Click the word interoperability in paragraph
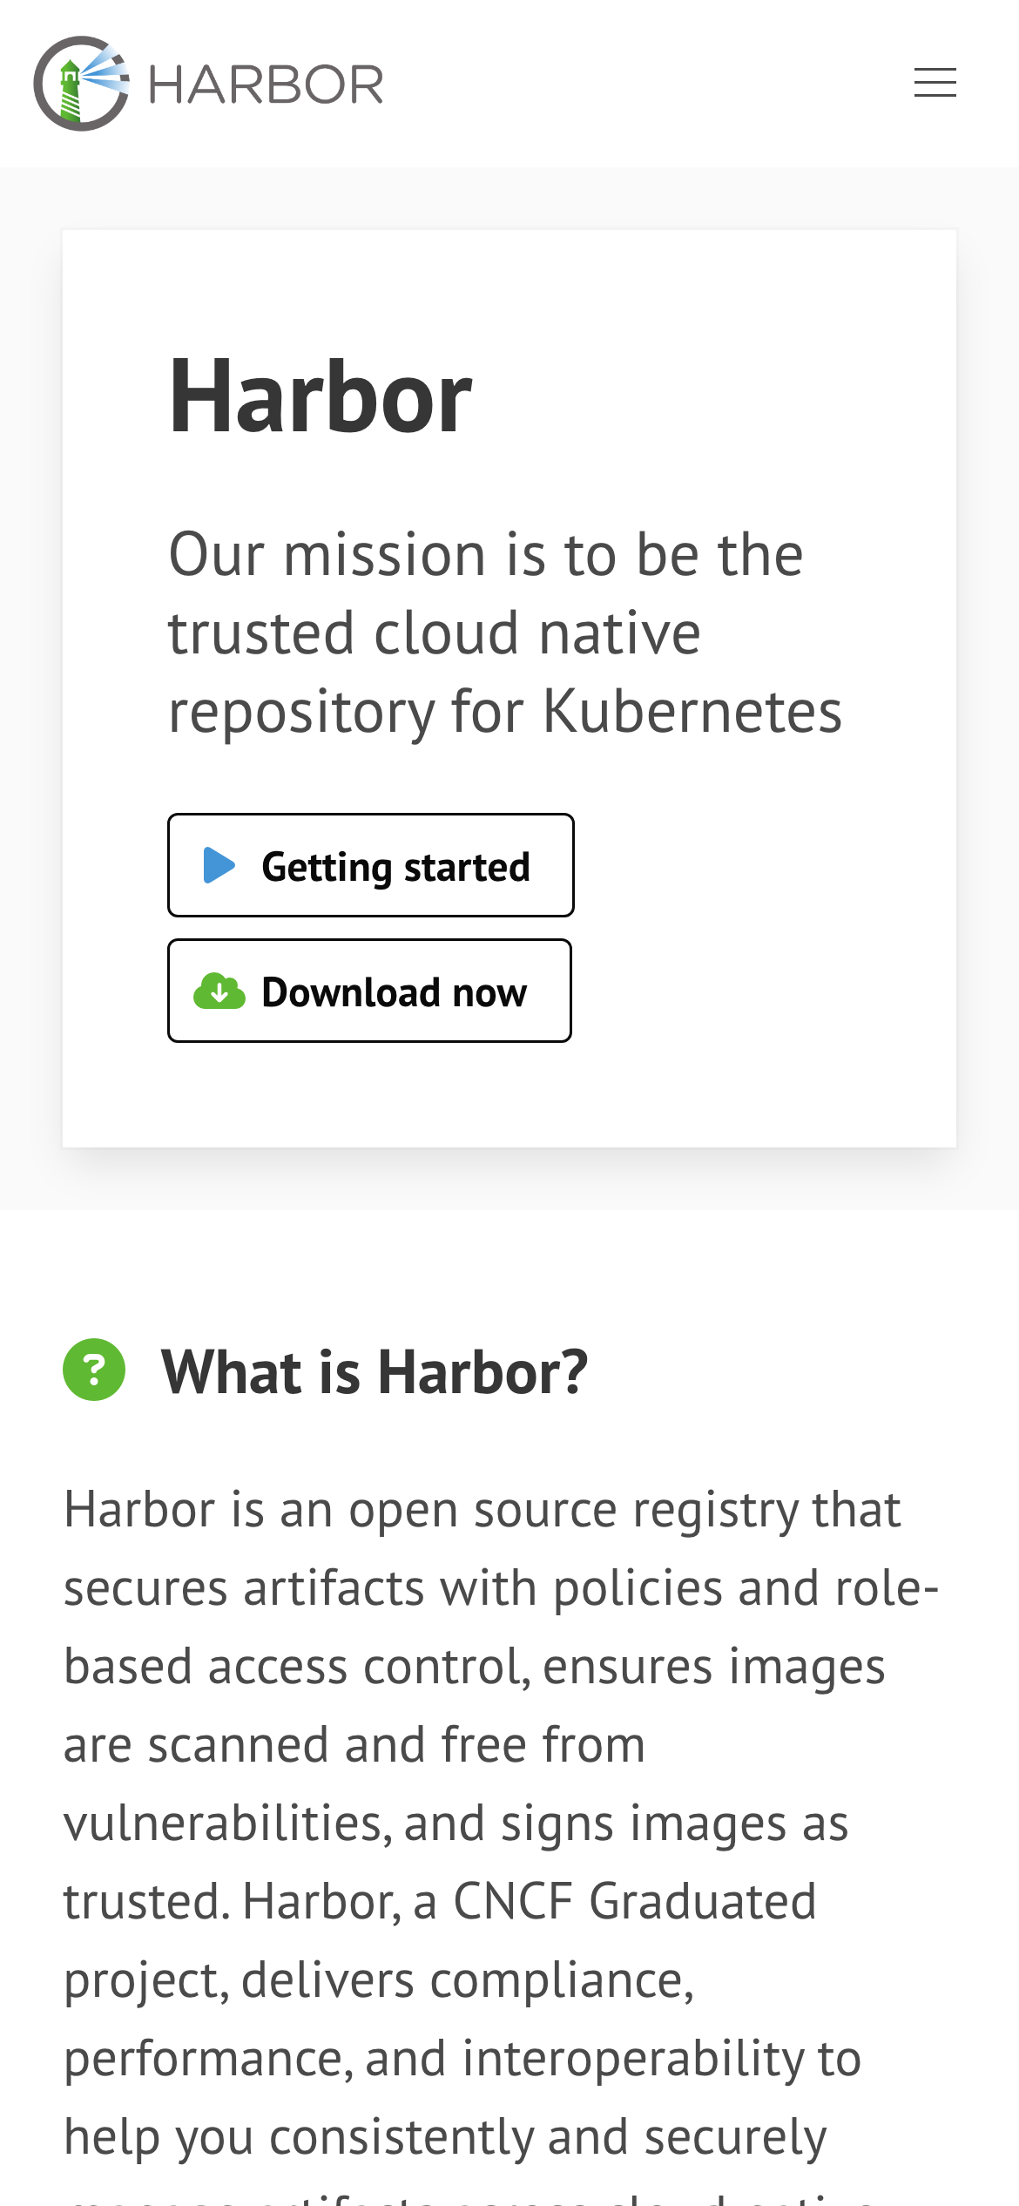 [x=631, y=2059]
